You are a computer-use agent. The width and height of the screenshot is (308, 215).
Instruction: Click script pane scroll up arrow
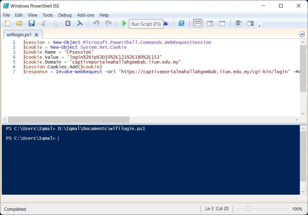(303, 42)
